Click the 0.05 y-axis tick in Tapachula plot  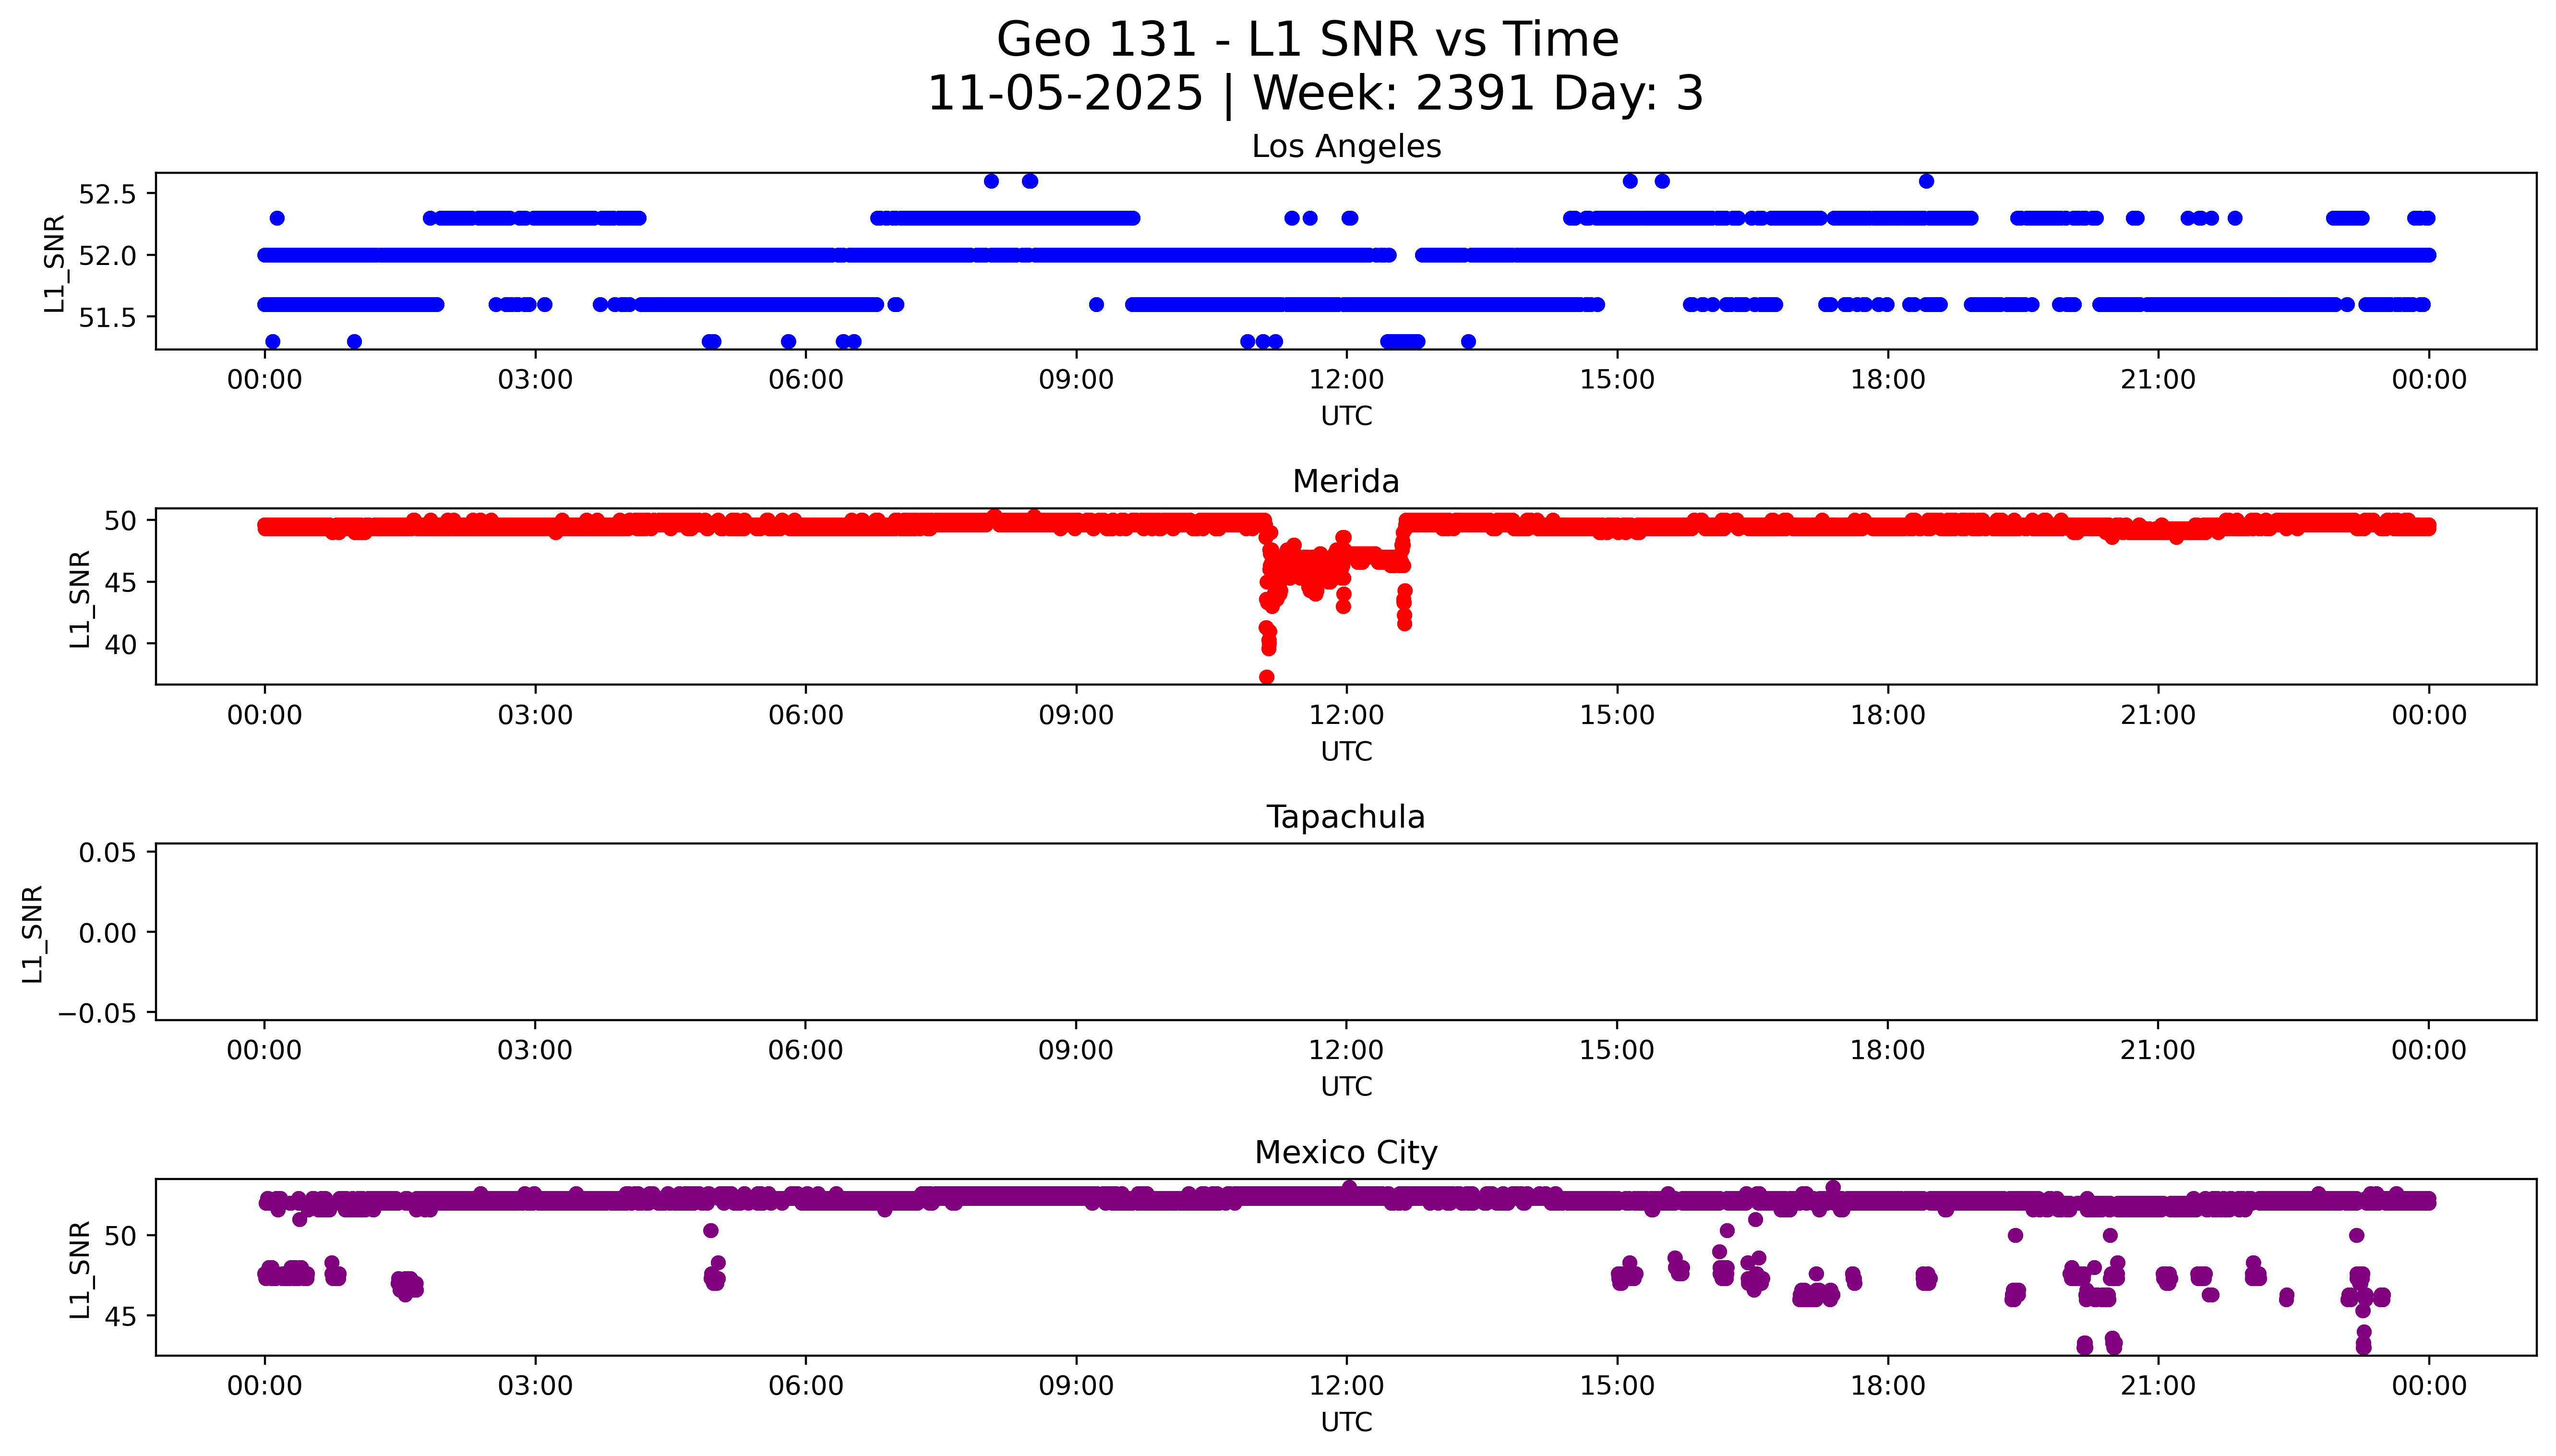pyautogui.click(x=107, y=853)
